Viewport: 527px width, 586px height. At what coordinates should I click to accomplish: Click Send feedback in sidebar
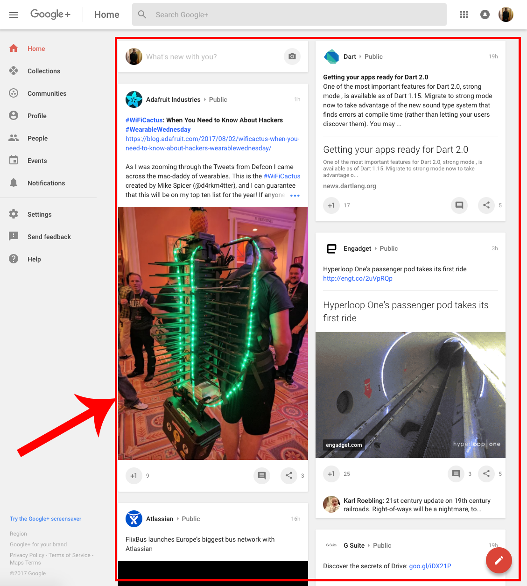pos(49,237)
